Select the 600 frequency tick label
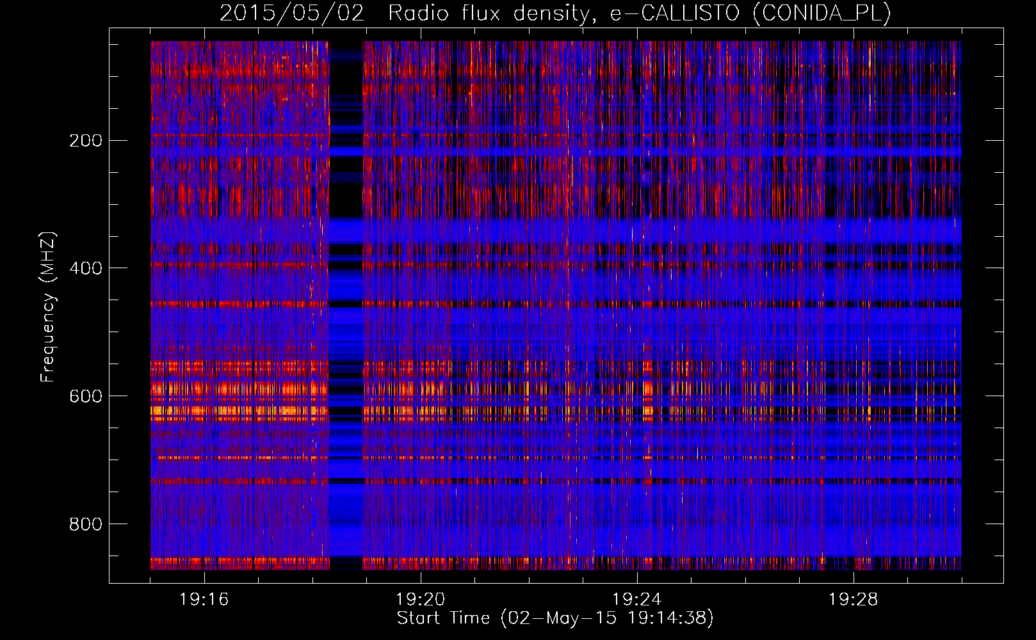1036x640 pixels. [x=85, y=397]
